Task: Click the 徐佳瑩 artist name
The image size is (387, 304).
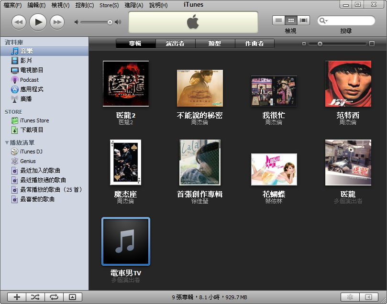Action: click(199, 201)
